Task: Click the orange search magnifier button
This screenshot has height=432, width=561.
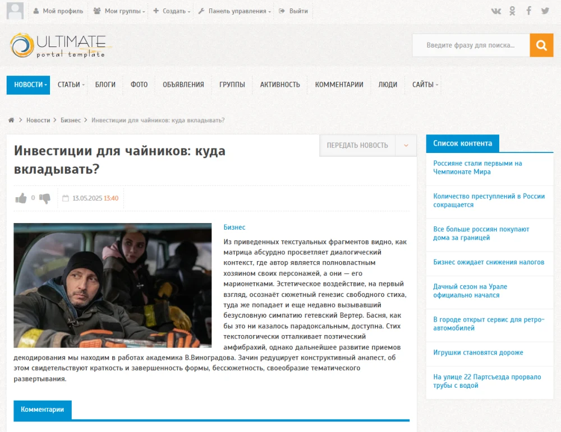Action: click(541, 45)
